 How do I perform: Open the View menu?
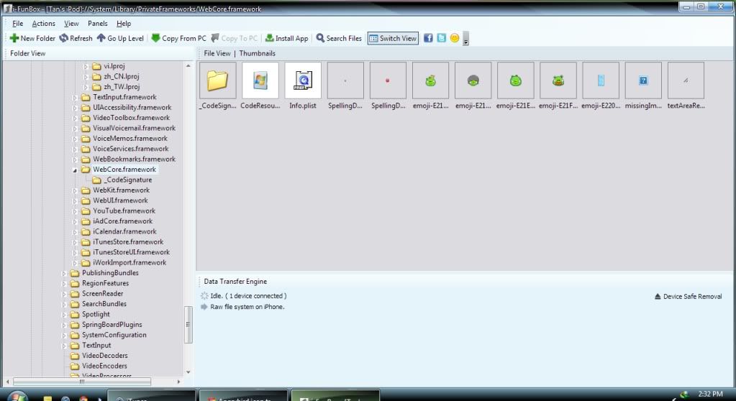pyautogui.click(x=71, y=24)
